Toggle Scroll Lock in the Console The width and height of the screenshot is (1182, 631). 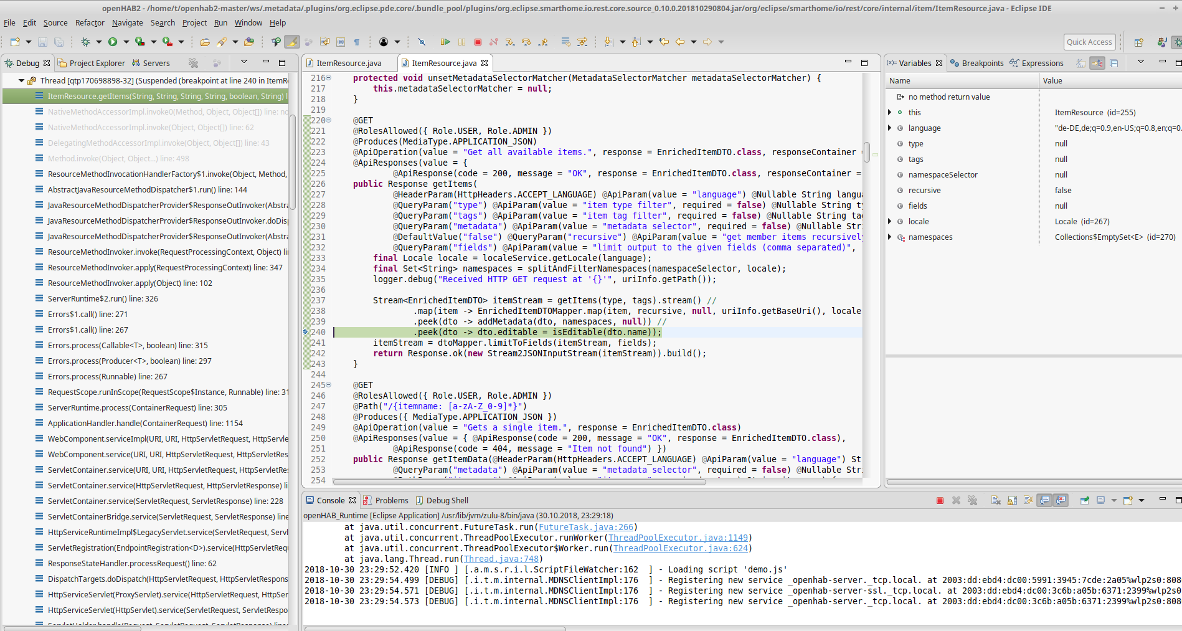1012,500
